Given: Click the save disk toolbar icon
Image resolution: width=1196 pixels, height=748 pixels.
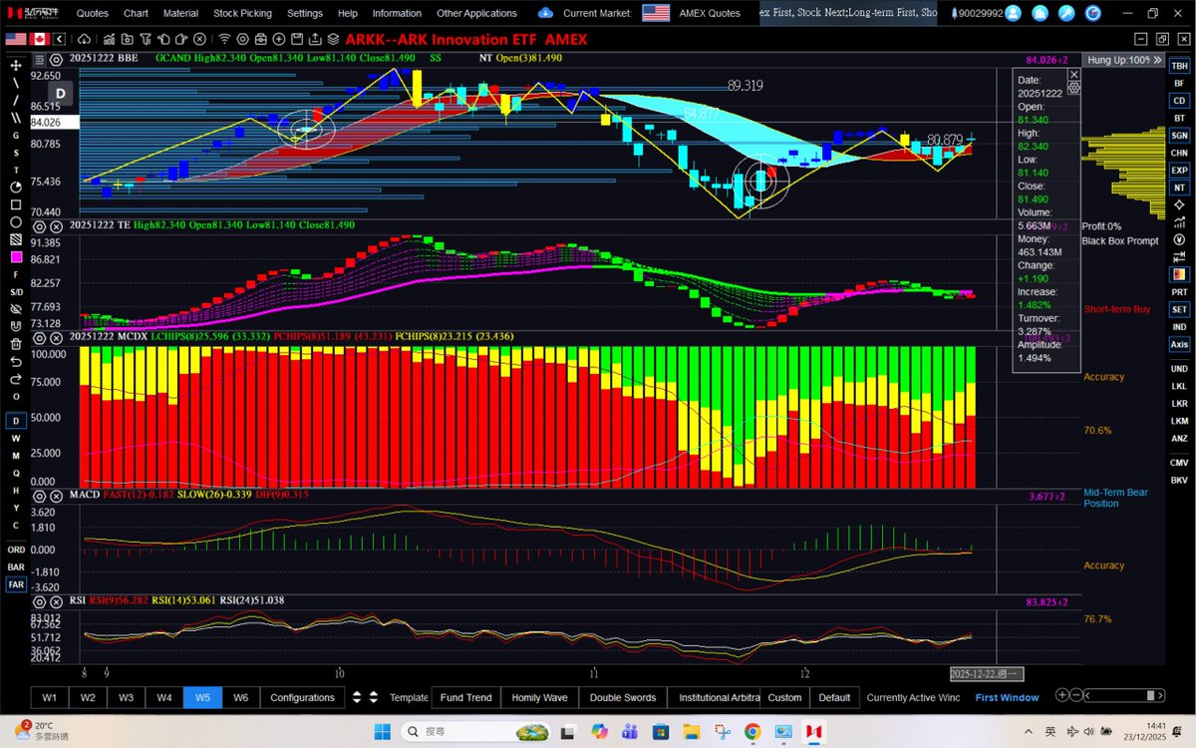Looking at the screenshot, I should point(296,40).
